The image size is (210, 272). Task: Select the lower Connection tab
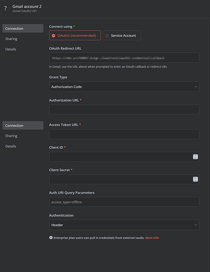pos(23,126)
